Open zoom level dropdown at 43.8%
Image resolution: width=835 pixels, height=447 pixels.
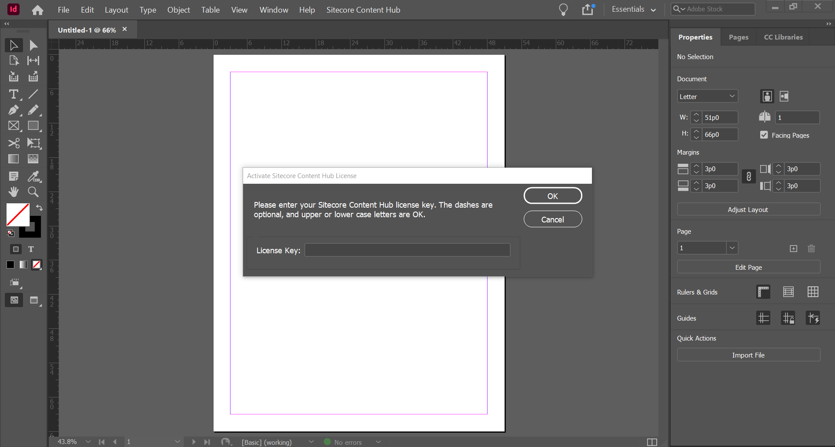tap(88, 442)
